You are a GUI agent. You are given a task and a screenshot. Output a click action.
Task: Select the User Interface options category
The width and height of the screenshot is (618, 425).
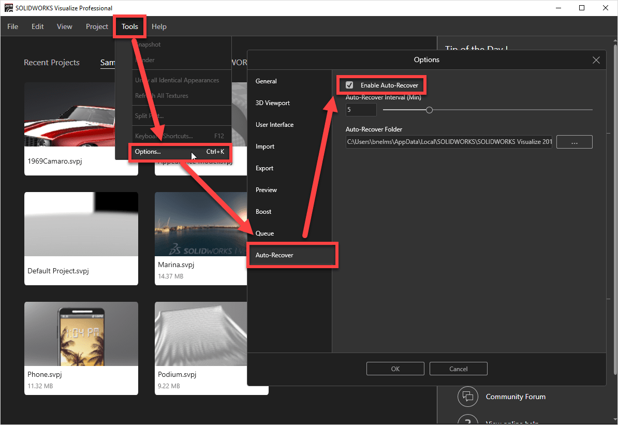[274, 125]
